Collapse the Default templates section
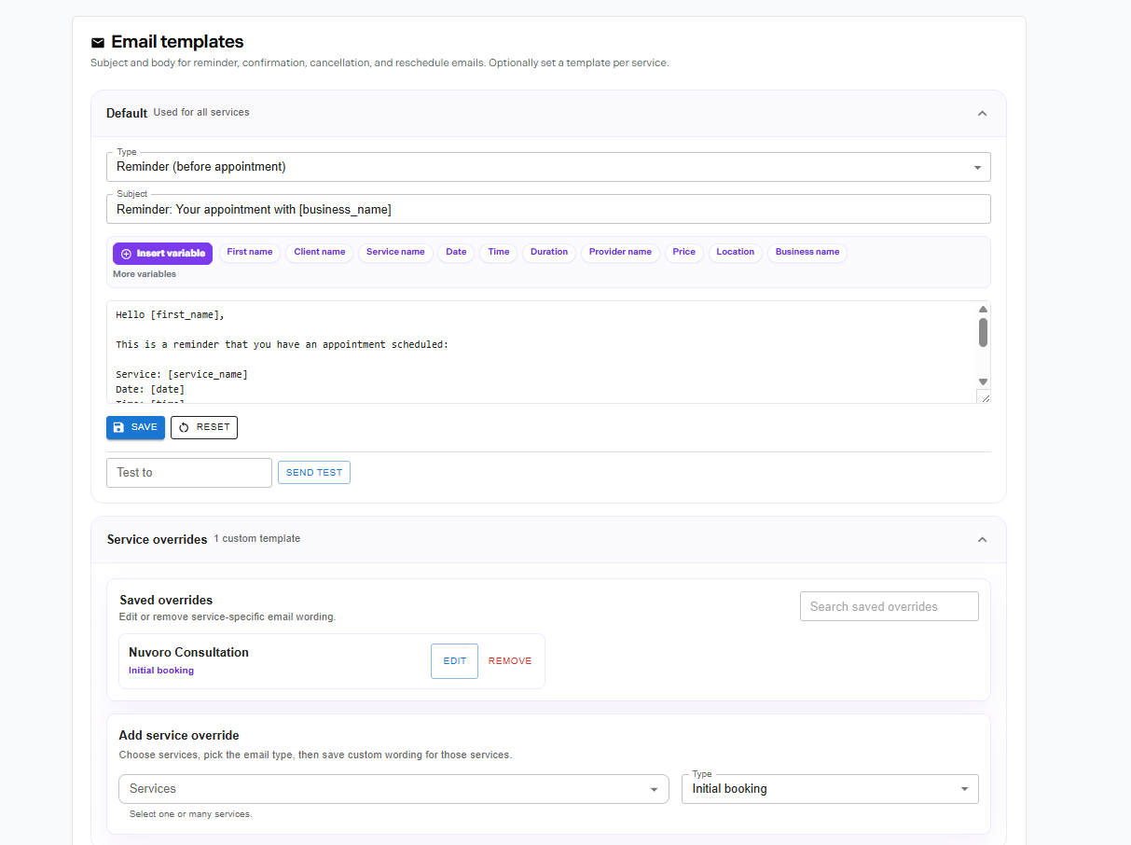Image resolution: width=1131 pixels, height=845 pixels. tap(982, 113)
